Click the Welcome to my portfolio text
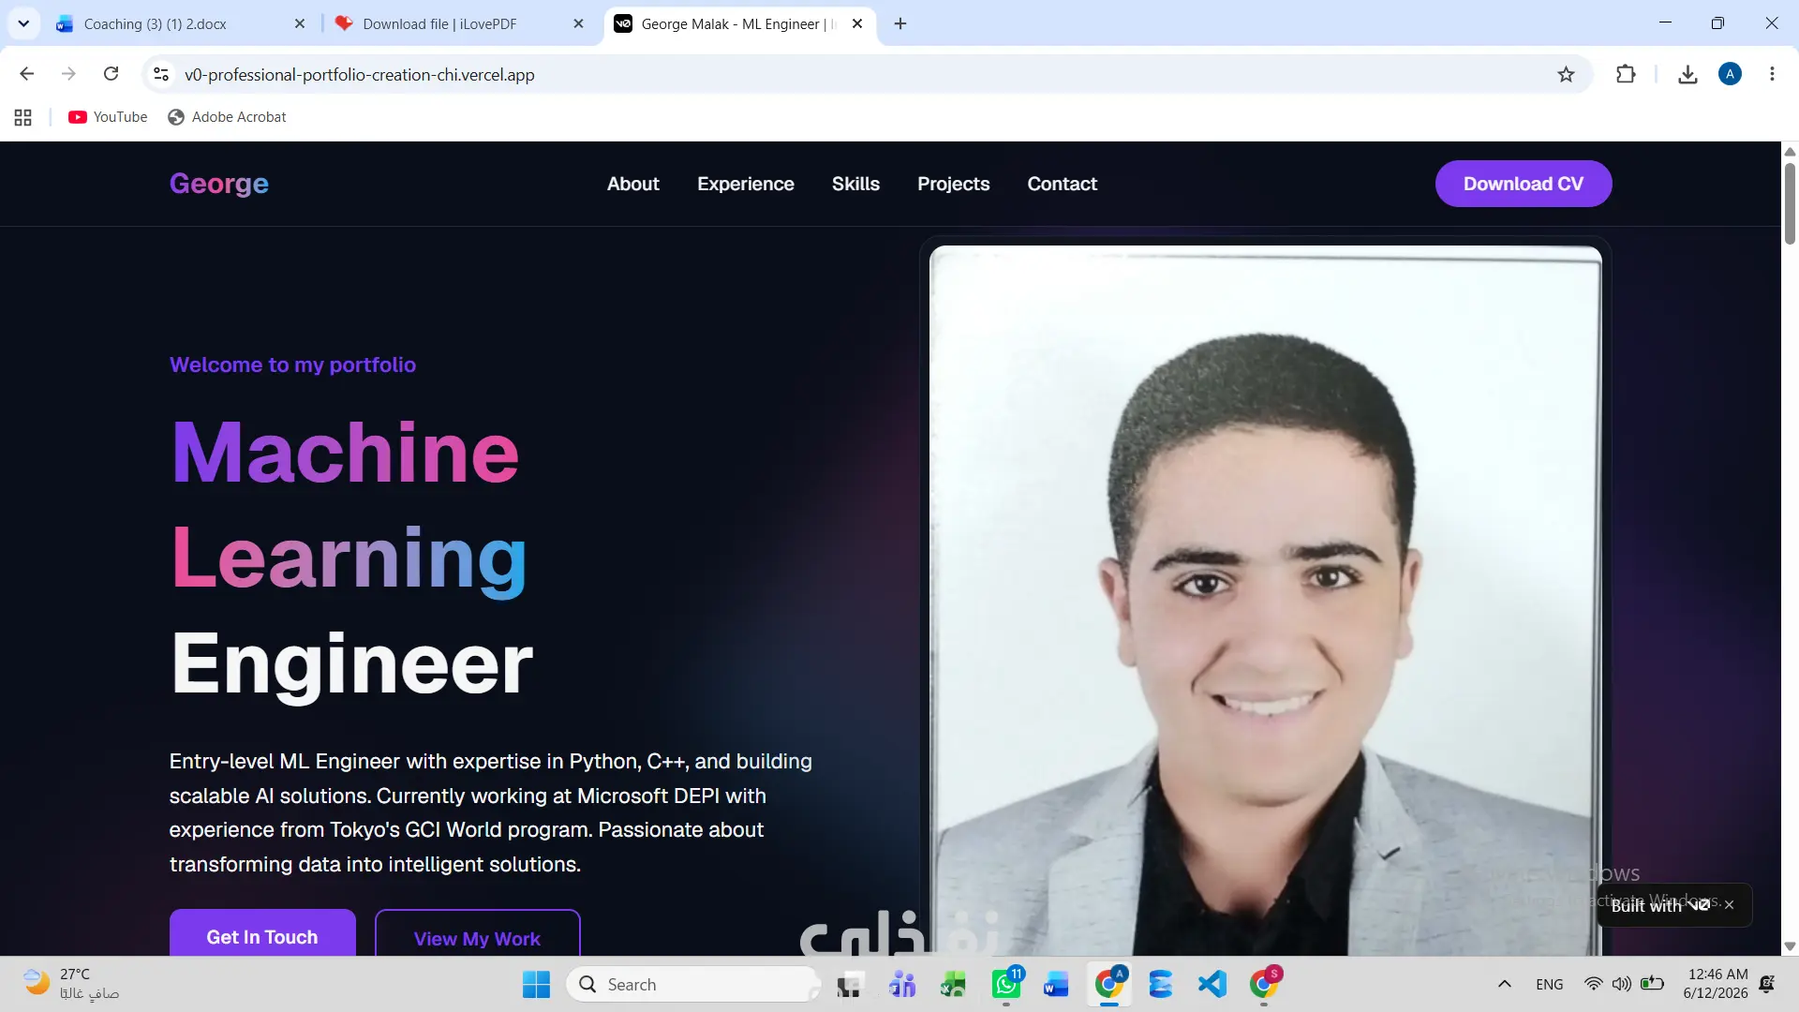1799x1012 pixels. point(292,365)
